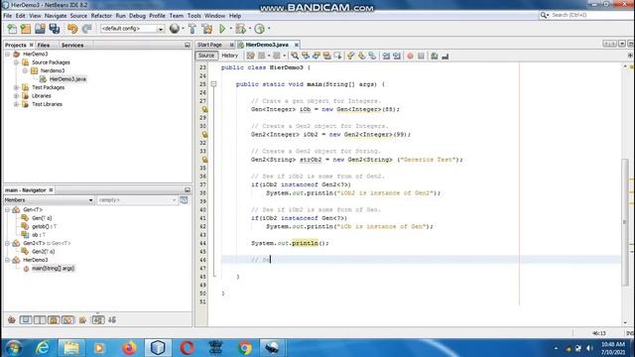The height and width of the screenshot is (357, 635).
Task: Click the hint bulb icon on line 34
Action: click(205, 160)
